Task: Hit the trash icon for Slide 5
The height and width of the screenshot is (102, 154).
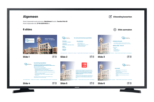Action: click(93, 83)
